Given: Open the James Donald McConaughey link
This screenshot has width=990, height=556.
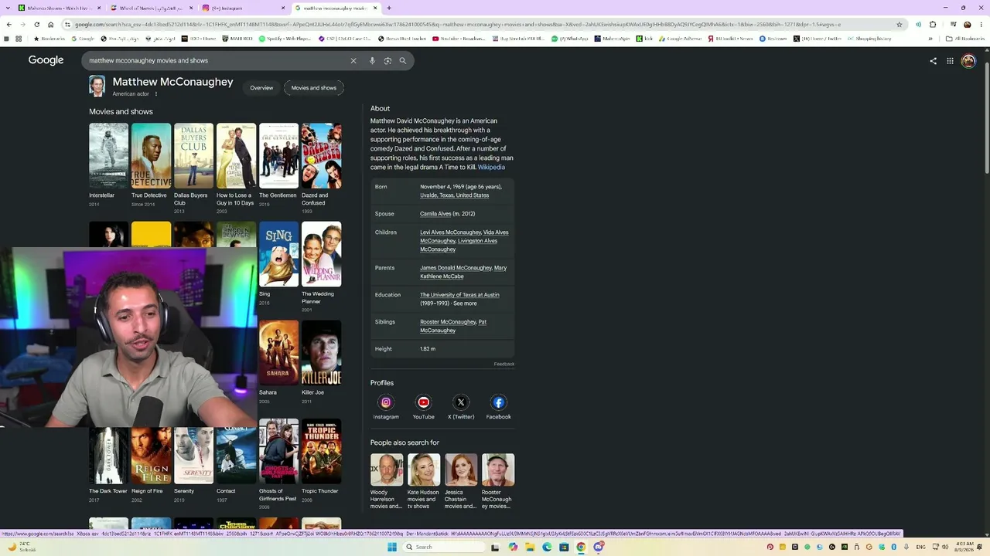Looking at the screenshot, I should (456, 268).
